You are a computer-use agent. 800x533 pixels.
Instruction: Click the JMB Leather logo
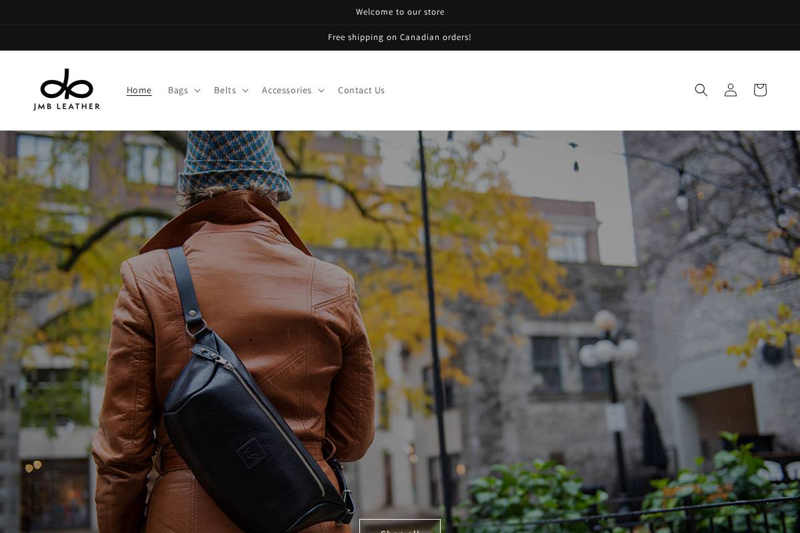coord(67,90)
